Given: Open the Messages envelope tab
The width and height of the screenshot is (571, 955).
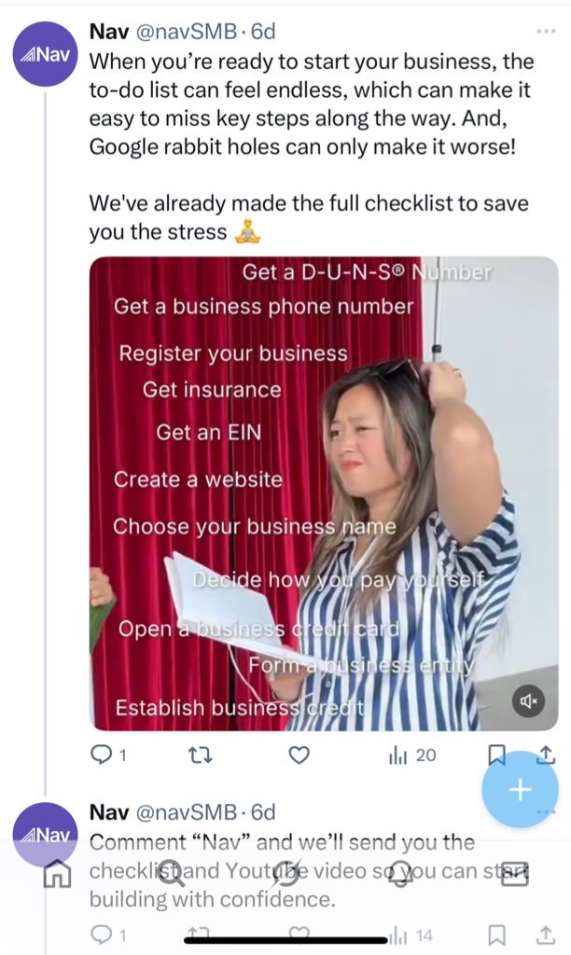Looking at the screenshot, I should point(515,873).
